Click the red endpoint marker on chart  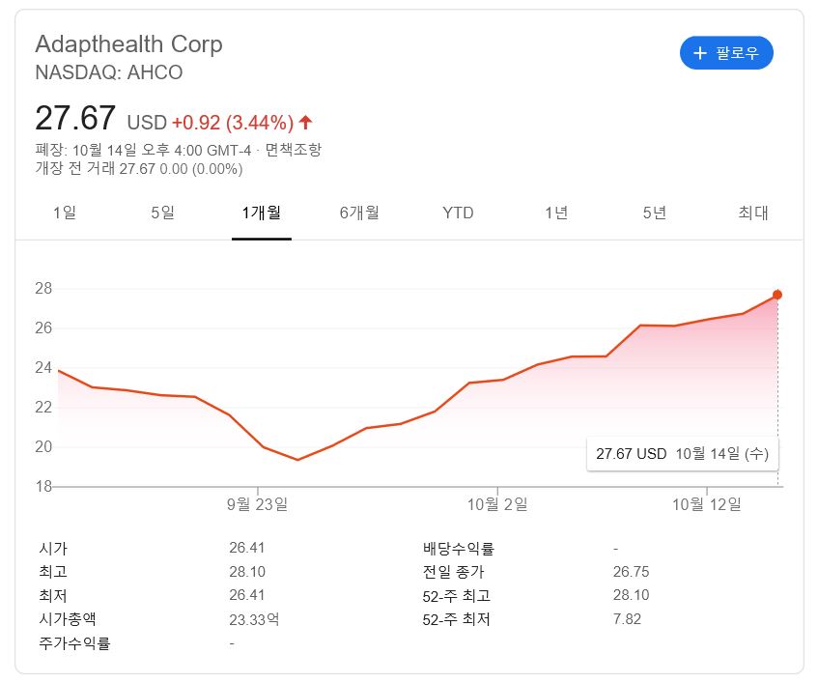click(777, 295)
